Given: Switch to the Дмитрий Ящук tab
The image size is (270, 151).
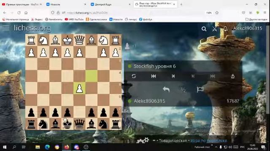Looking at the screenshot, I should tap(110, 5).
